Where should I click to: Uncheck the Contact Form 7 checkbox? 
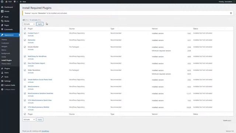(25, 33)
